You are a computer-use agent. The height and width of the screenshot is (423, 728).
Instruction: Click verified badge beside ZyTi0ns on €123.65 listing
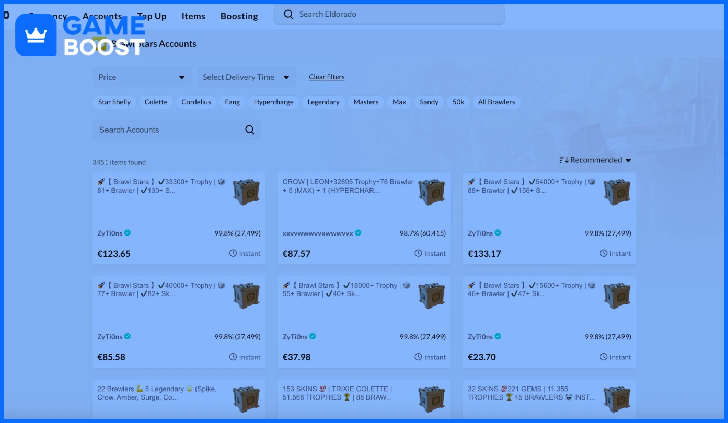click(128, 233)
